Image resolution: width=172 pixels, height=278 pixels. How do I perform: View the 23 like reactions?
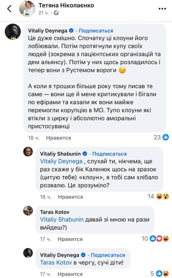click(161, 137)
